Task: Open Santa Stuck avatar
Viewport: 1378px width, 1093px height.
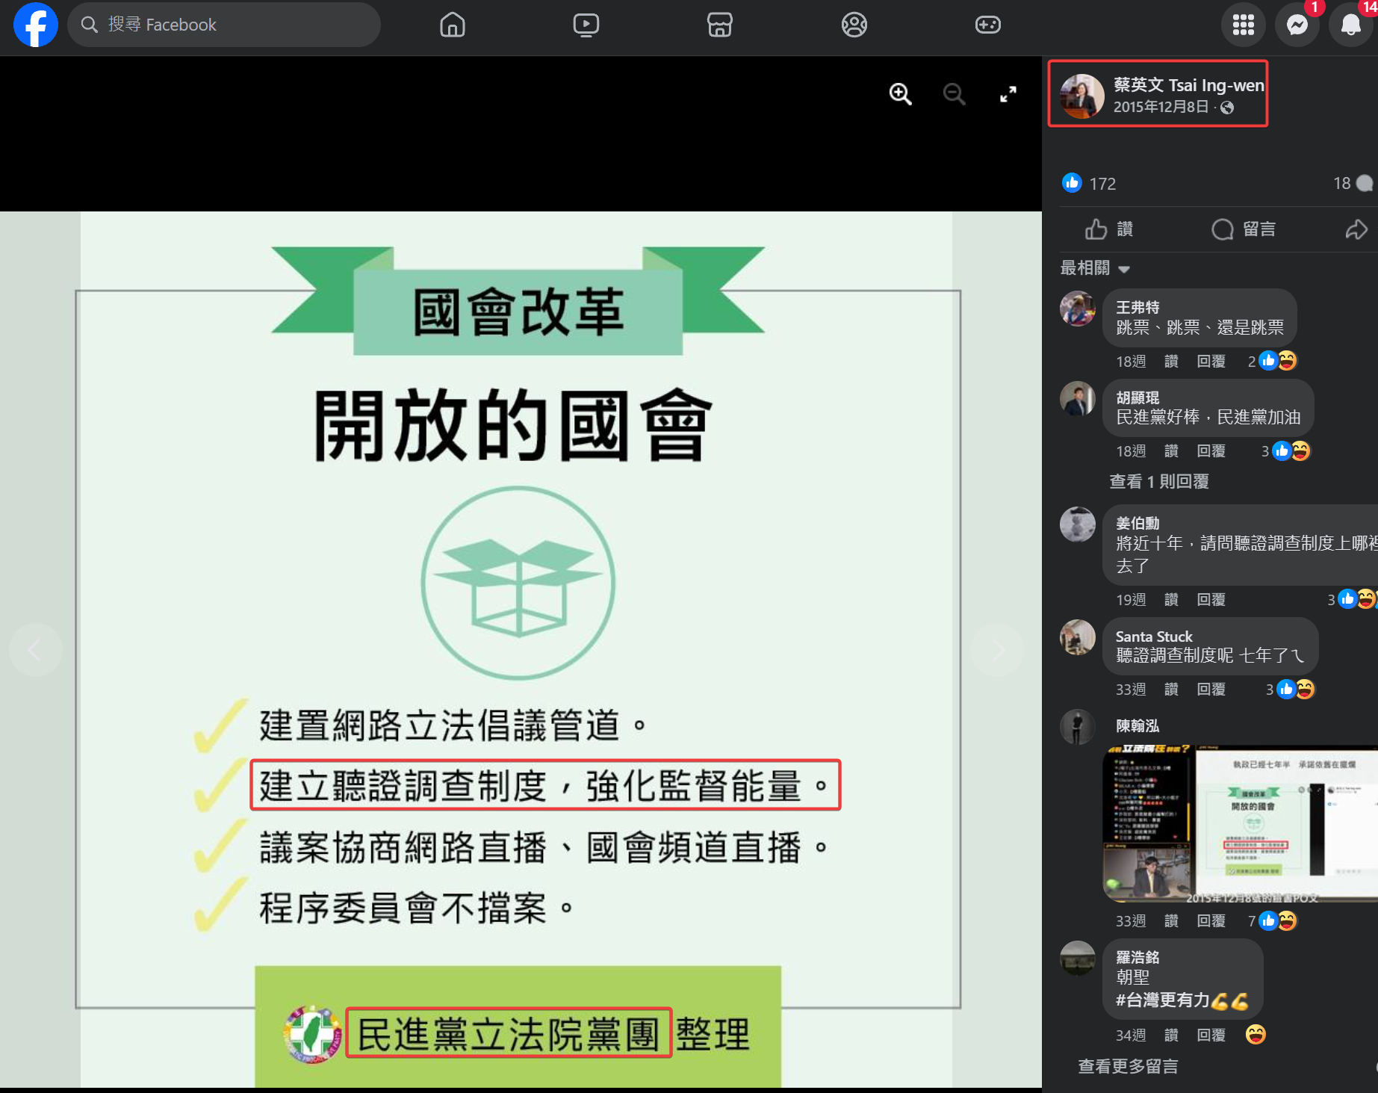Action: click(x=1078, y=637)
